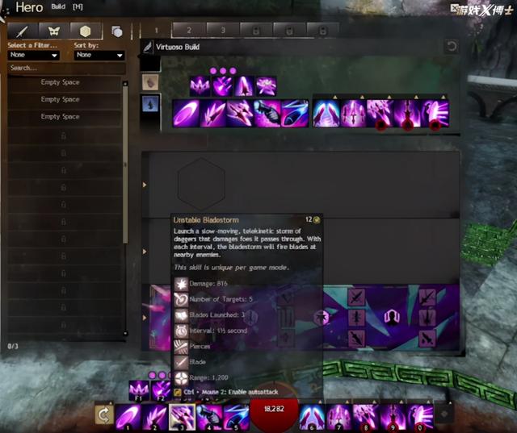Expand first utility skill arrow in build panel
The width and height of the screenshot is (517, 433).
pos(362,97)
